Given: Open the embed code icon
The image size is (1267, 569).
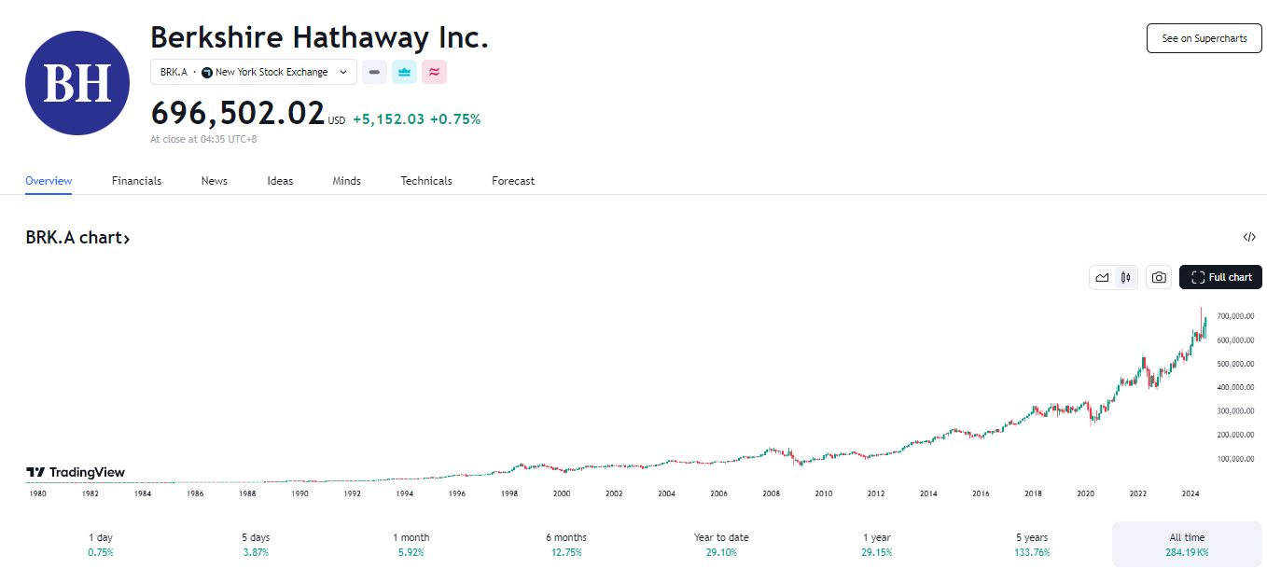Looking at the screenshot, I should coord(1249,237).
